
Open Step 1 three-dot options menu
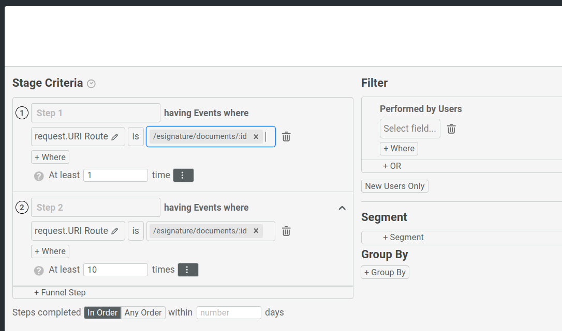(x=183, y=176)
